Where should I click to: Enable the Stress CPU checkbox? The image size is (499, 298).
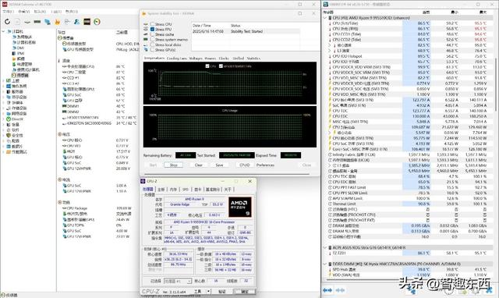click(x=153, y=24)
